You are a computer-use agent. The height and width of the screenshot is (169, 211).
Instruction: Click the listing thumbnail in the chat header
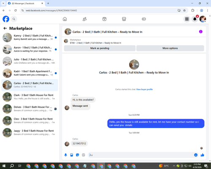click(x=68, y=32)
